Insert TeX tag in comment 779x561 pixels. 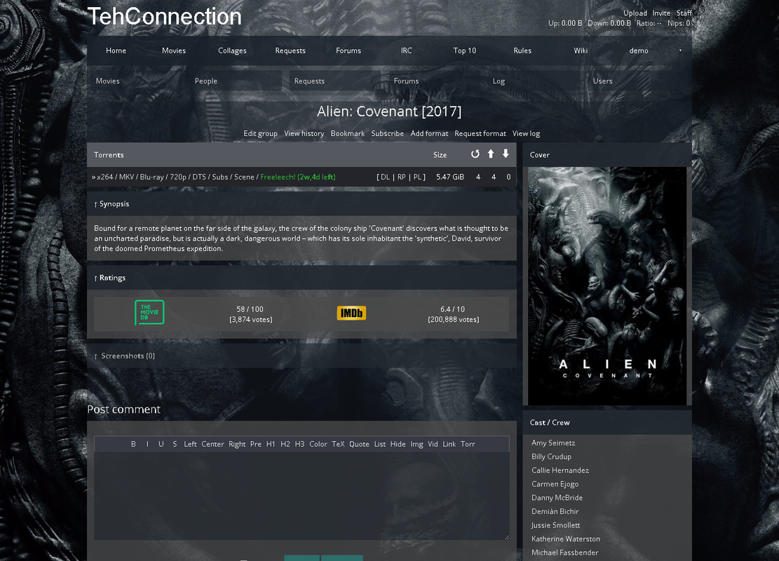[x=339, y=444]
